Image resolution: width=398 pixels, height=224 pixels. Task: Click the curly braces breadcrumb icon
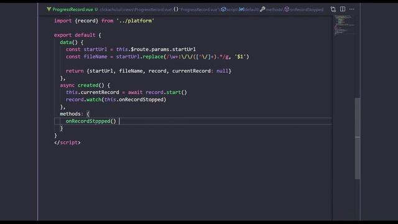[176, 9]
